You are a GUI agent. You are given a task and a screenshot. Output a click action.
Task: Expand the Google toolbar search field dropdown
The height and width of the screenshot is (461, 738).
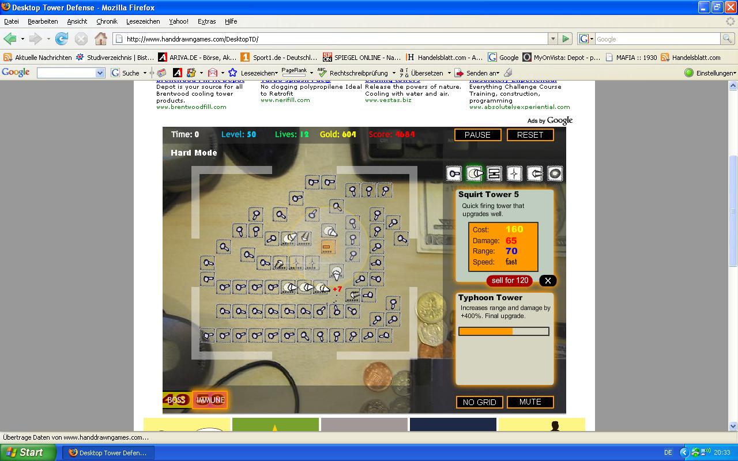click(100, 73)
